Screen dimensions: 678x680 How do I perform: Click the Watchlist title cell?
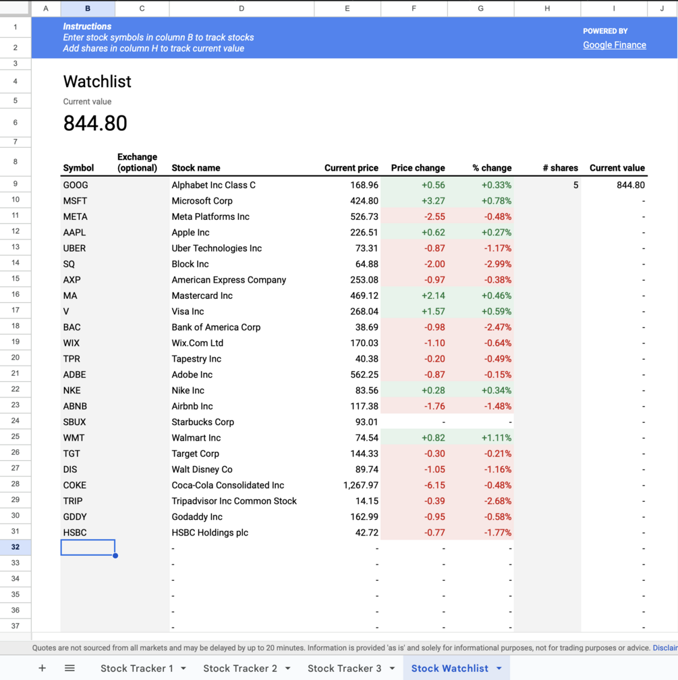tap(97, 82)
